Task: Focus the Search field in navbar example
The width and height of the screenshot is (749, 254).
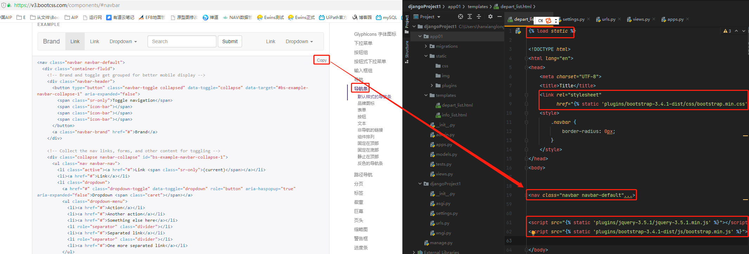Action: point(182,41)
